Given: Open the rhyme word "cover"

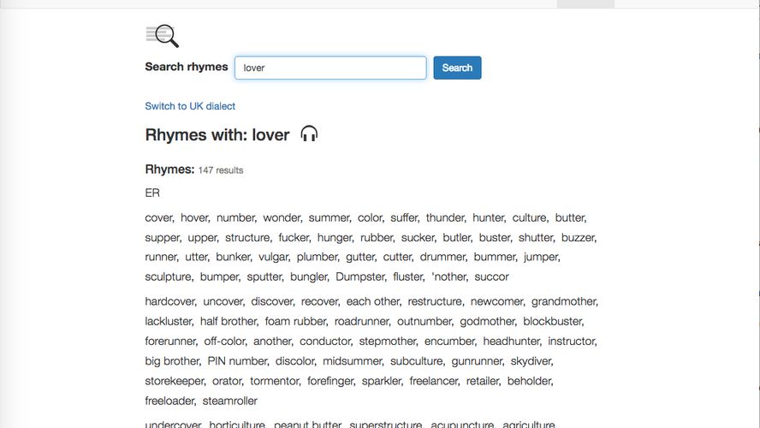Looking at the screenshot, I should (x=158, y=218).
